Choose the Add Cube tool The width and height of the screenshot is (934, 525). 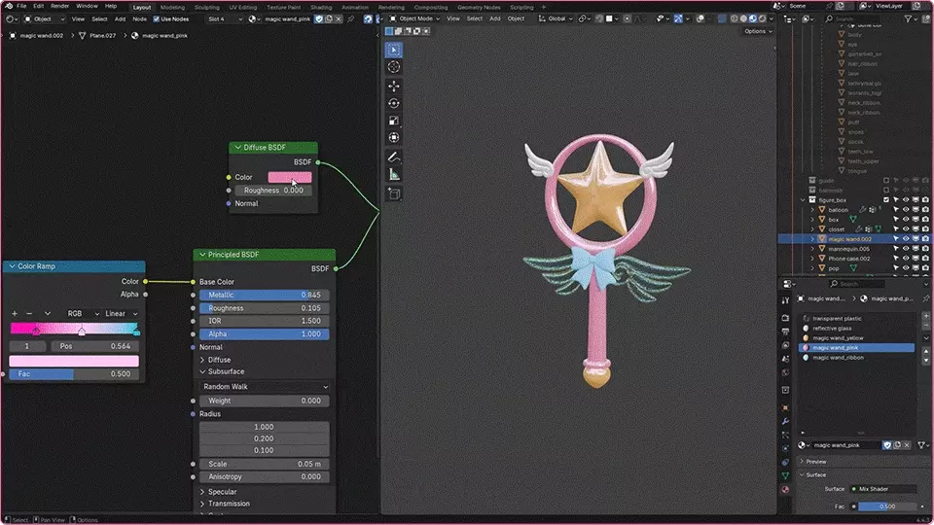(394, 193)
